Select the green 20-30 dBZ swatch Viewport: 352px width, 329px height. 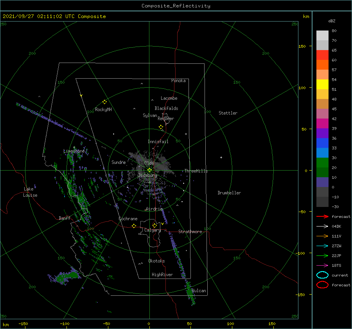322,163
